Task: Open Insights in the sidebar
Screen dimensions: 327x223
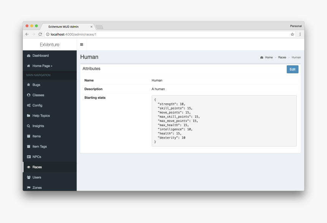Action: pyautogui.click(x=50, y=126)
